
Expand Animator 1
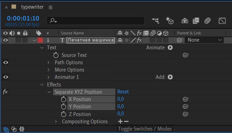[48, 77]
